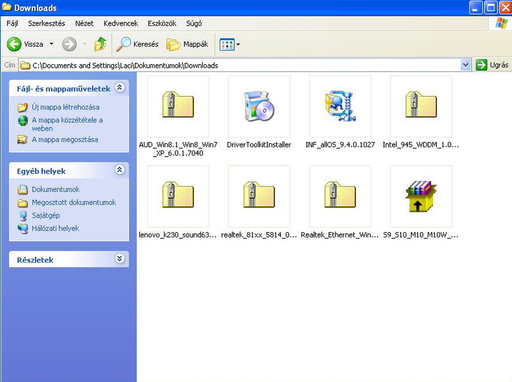Open the Kedvencek menu

tap(121, 23)
